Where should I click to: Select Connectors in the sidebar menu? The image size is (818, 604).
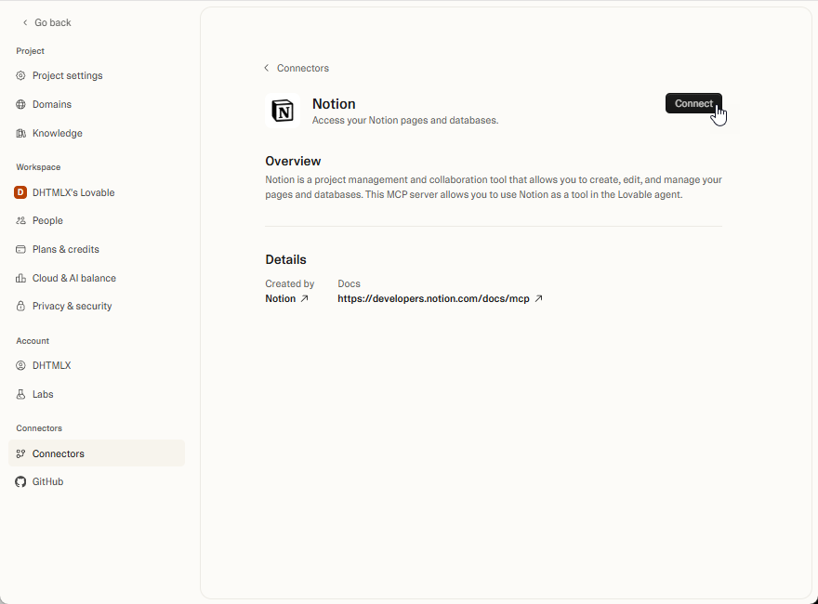click(x=58, y=453)
